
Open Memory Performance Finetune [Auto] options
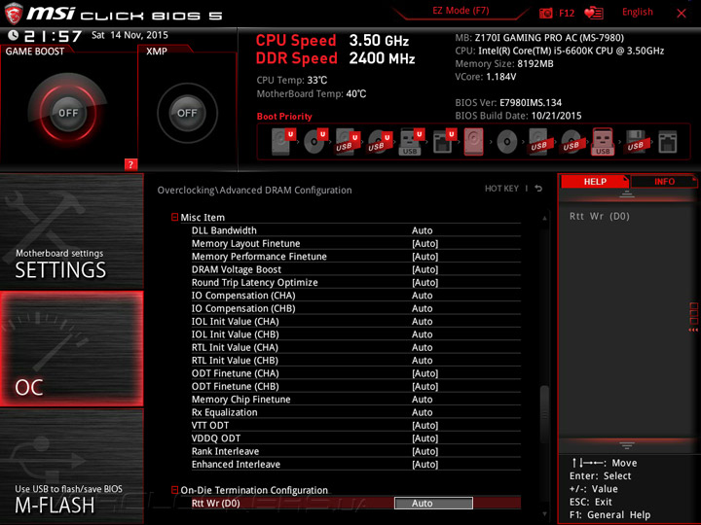click(424, 257)
